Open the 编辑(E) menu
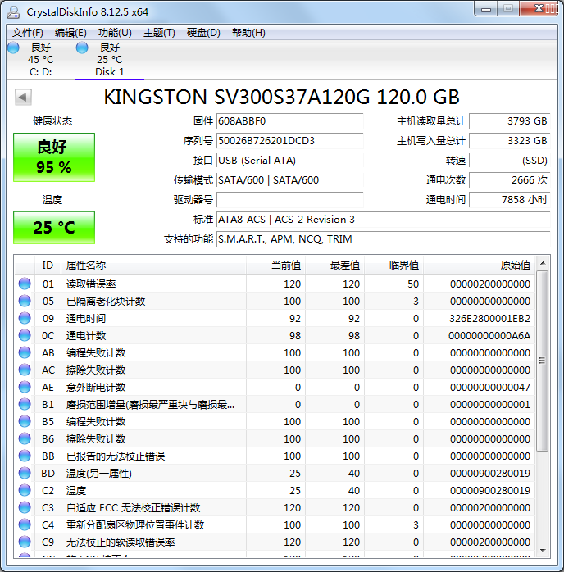Image resolution: width=564 pixels, height=572 pixels. (x=70, y=33)
